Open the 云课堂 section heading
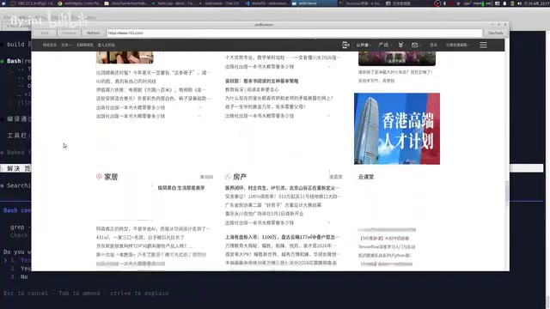 (366, 177)
